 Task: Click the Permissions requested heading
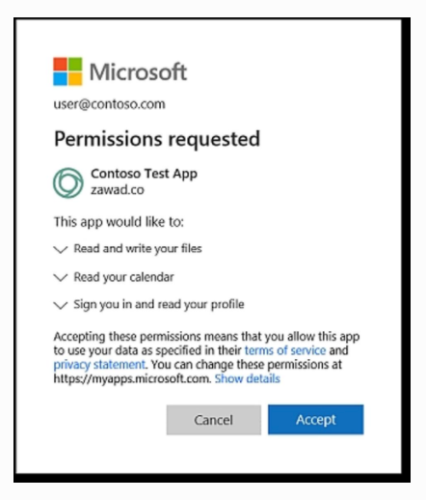tap(157, 139)
